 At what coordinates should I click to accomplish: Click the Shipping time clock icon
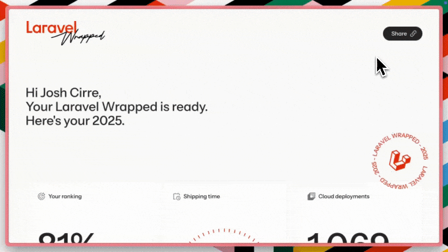click(177, 196)
